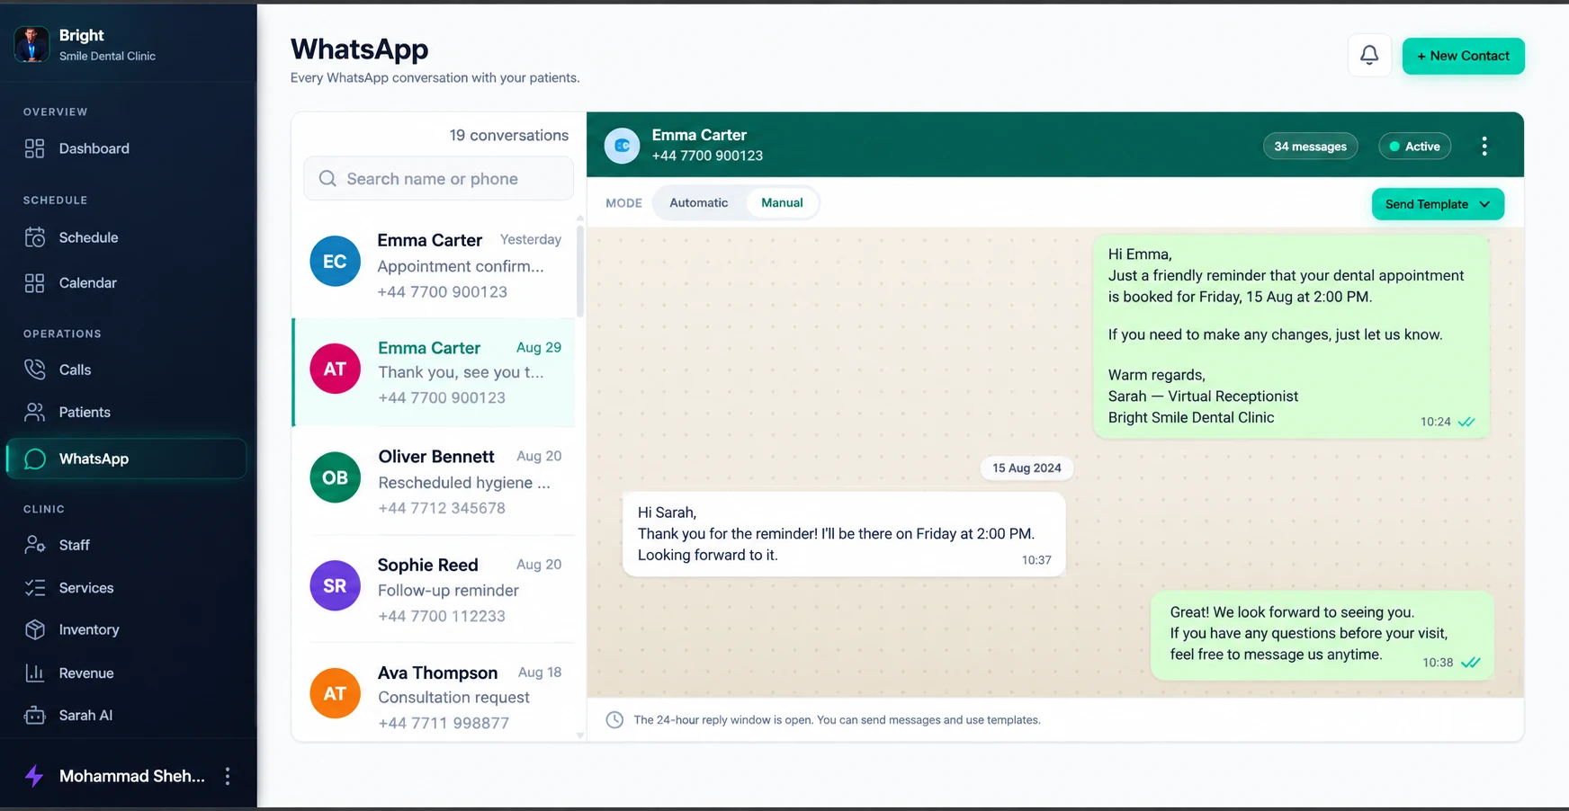Click the Dashboard grid icon in sidebar

[x=34, y=148]
